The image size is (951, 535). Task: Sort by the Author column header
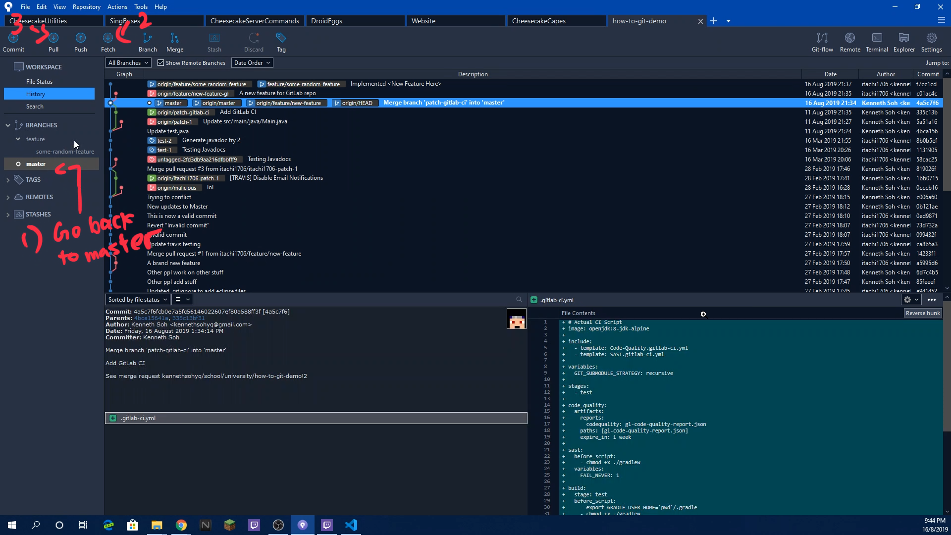[x=886, y=74]
